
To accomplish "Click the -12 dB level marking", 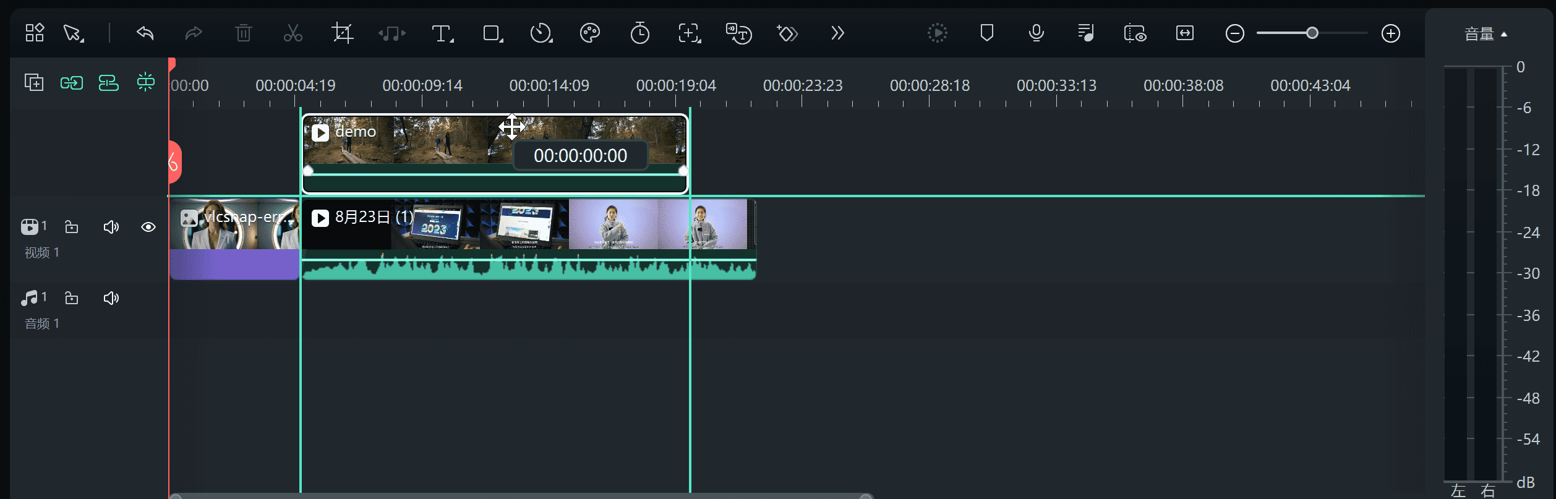I will coord(1528,150).
